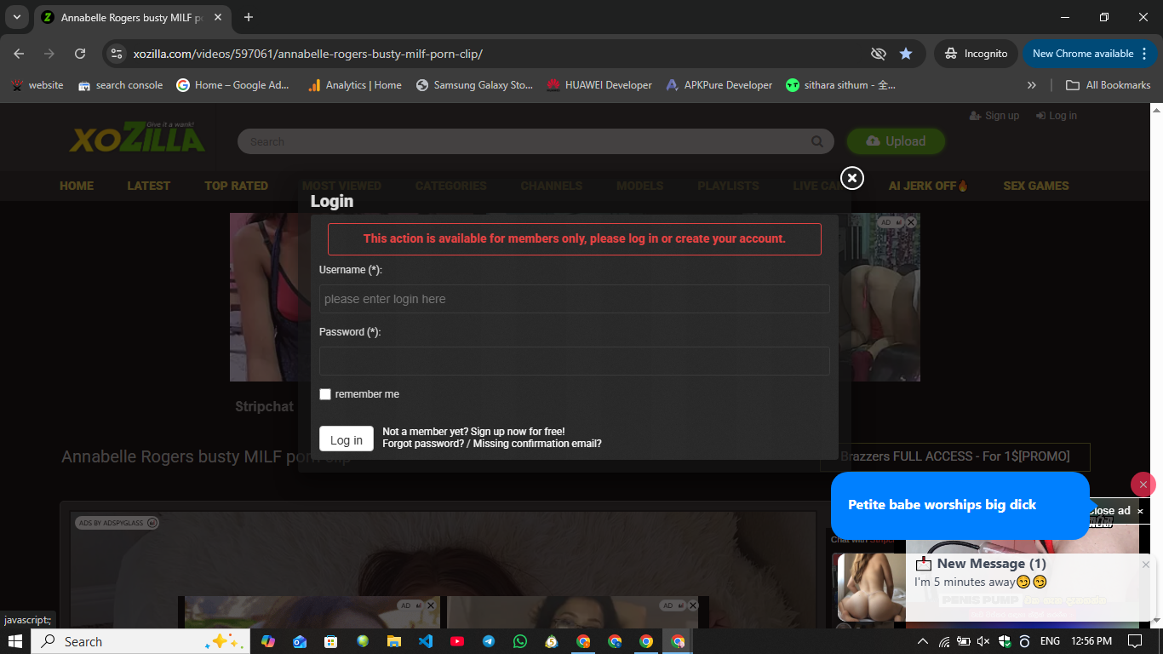This screenshot has width=1163, height=654.
Task: Reload the page with the refresh icon
Action: 80,54
